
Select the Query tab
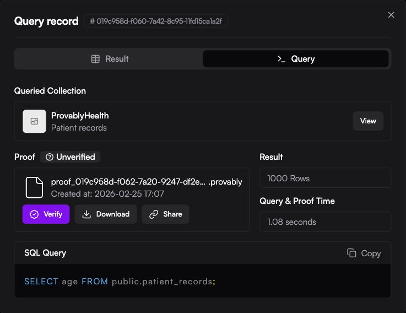point(296,59)
